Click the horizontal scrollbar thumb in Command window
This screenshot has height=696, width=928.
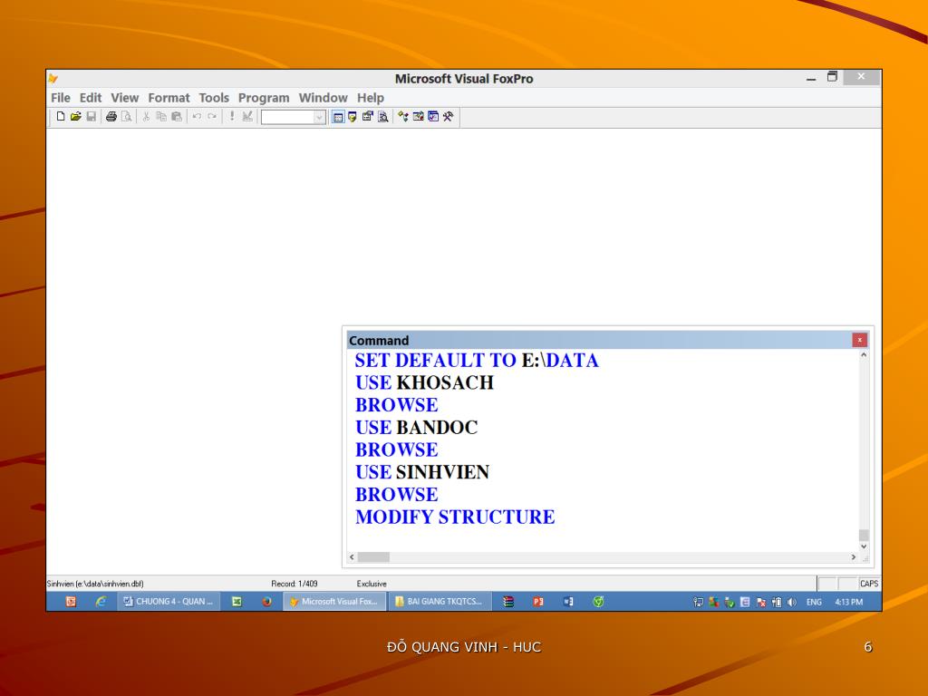pyautogui.click(x=373, y=557)
